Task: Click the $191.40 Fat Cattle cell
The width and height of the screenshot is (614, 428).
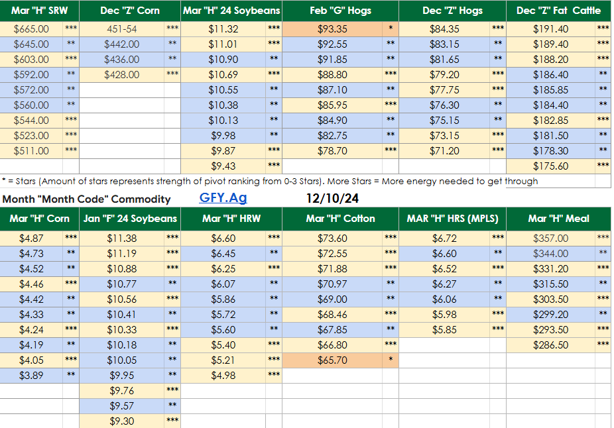Action: pyautogui.click(x=550, y=29)
